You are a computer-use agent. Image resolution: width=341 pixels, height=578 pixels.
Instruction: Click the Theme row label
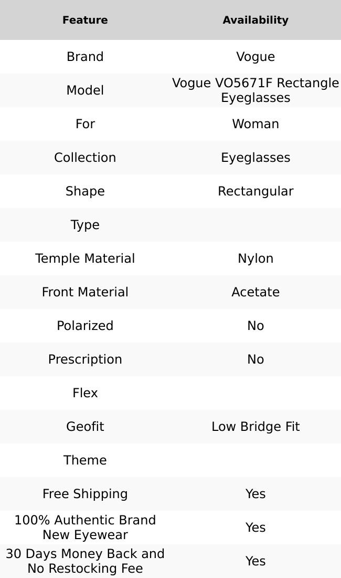pyautogui.click(x=85, y=460)
